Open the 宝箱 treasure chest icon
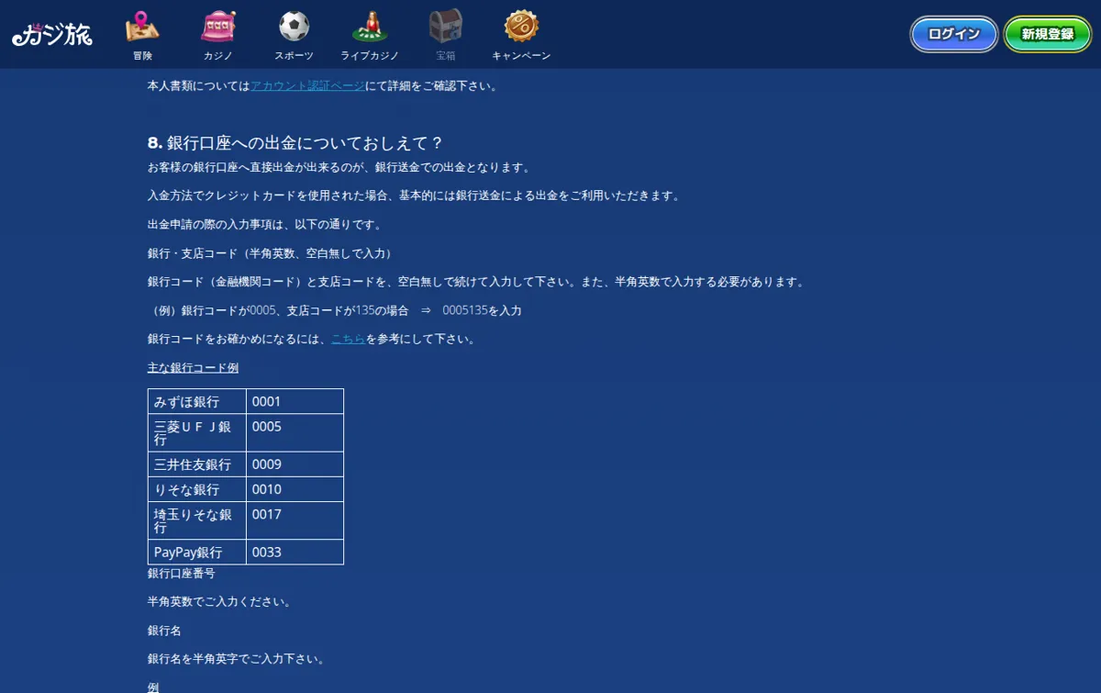Screen dimensions: 1101x693 coord(446,27)
